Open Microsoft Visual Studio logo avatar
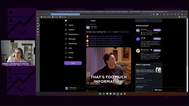The width and height of the screenshot is (189, 106). [x=138, y=51]
